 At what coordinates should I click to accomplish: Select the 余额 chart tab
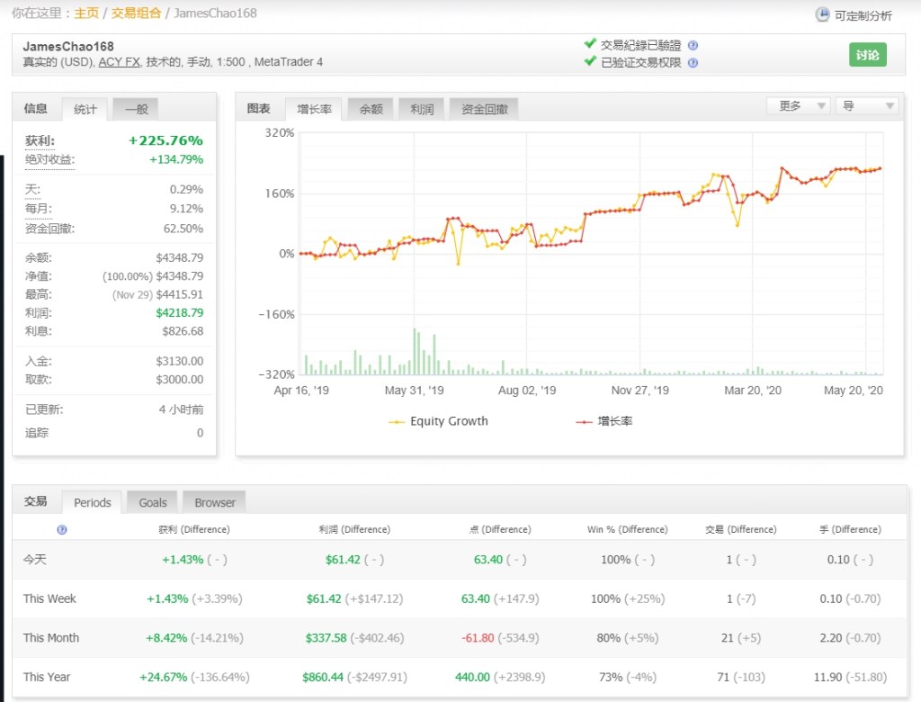click(371, 109)
